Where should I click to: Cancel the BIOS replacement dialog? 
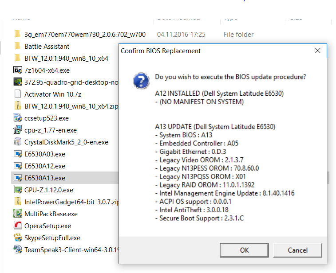click(x=297, y=250)
